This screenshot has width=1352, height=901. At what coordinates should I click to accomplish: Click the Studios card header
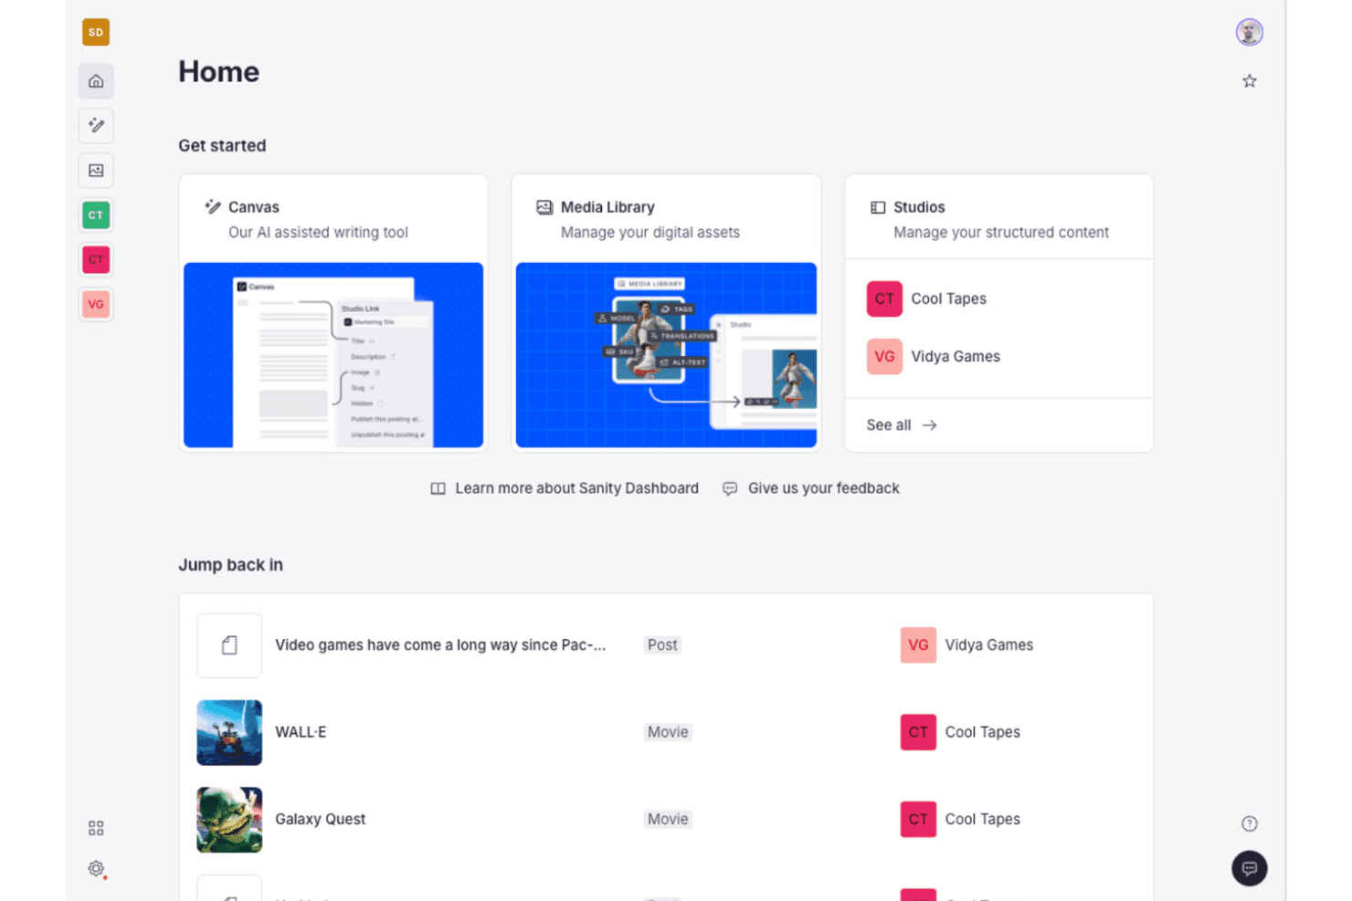pyautogui.click(x=998, y=219)
